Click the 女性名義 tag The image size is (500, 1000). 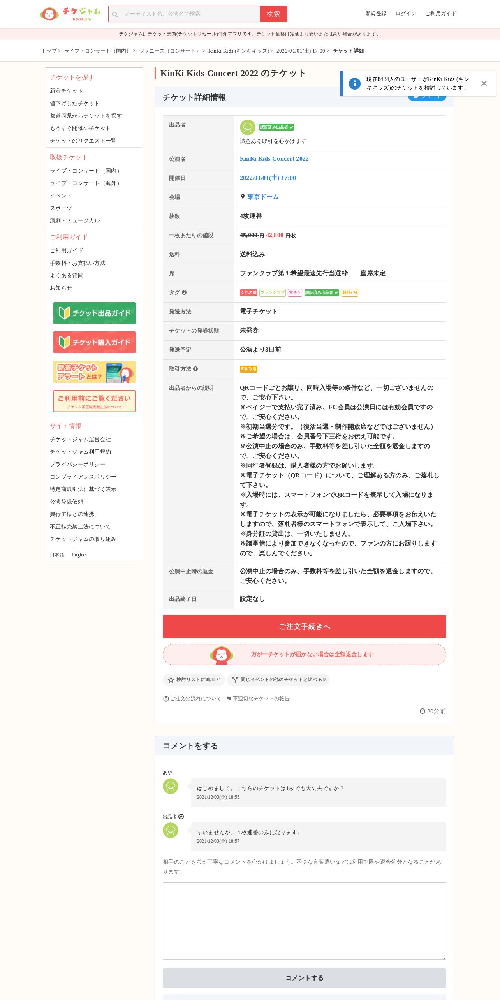[x=248, y=293]
